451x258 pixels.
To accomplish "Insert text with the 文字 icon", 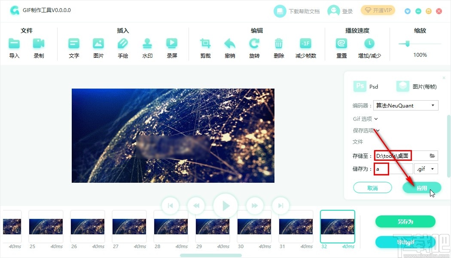I will (74, 43).
